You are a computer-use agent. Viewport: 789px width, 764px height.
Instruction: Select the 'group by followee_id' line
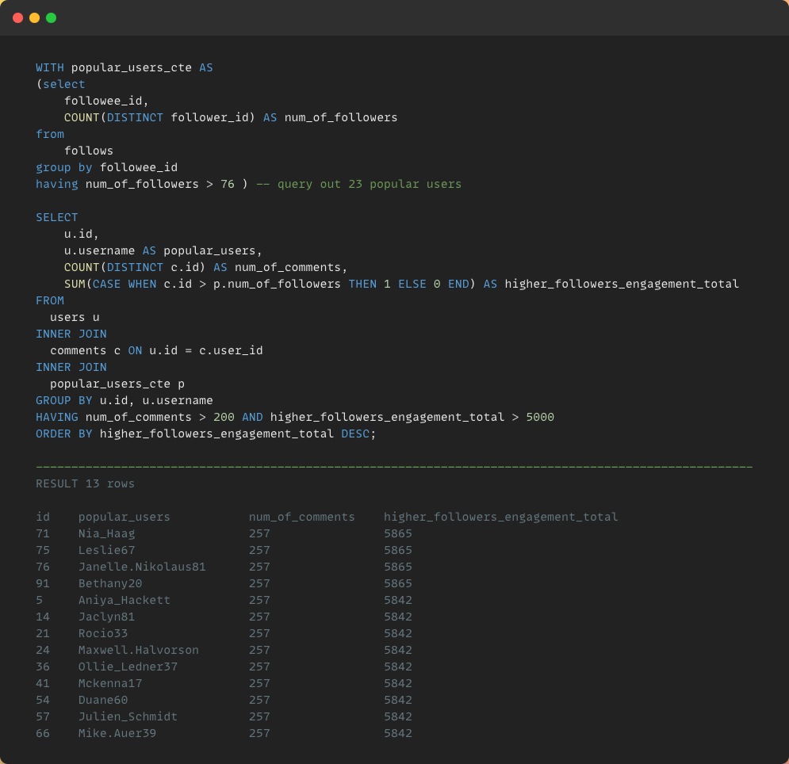[107, 167]
